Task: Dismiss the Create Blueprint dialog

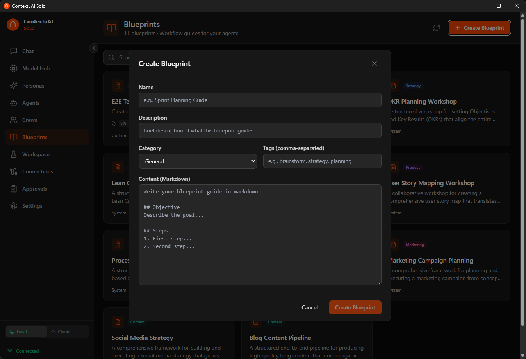Action: [374, 63]
